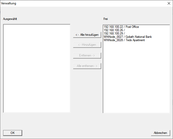This screenshot has width=173, height=139.
Task: Click the disabled Entfernen button
Action: [x=87, y=55]
